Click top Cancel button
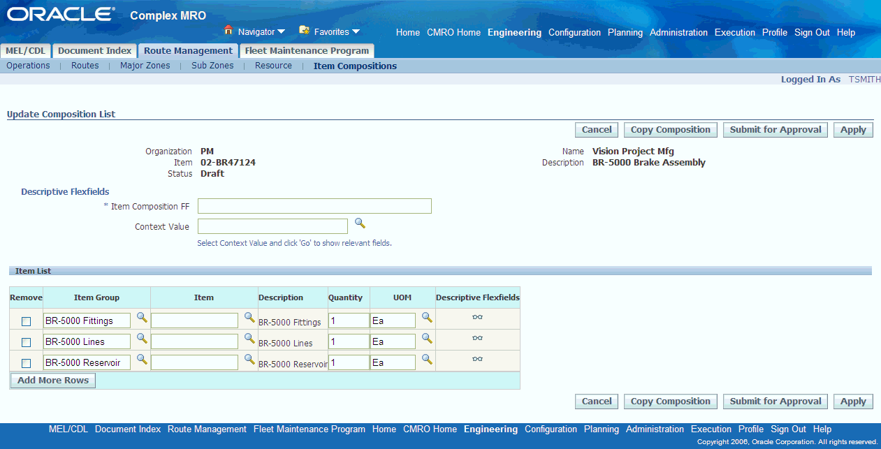The width and height of the screenshot is (881, 449). pyautogui.click(x=597, y=130)
